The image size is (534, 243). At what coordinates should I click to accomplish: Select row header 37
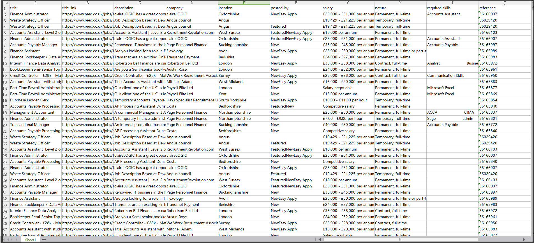pos(6,229)
